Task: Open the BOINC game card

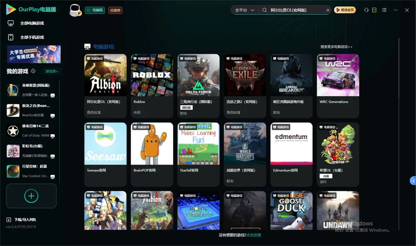Action: coord(198,211)
